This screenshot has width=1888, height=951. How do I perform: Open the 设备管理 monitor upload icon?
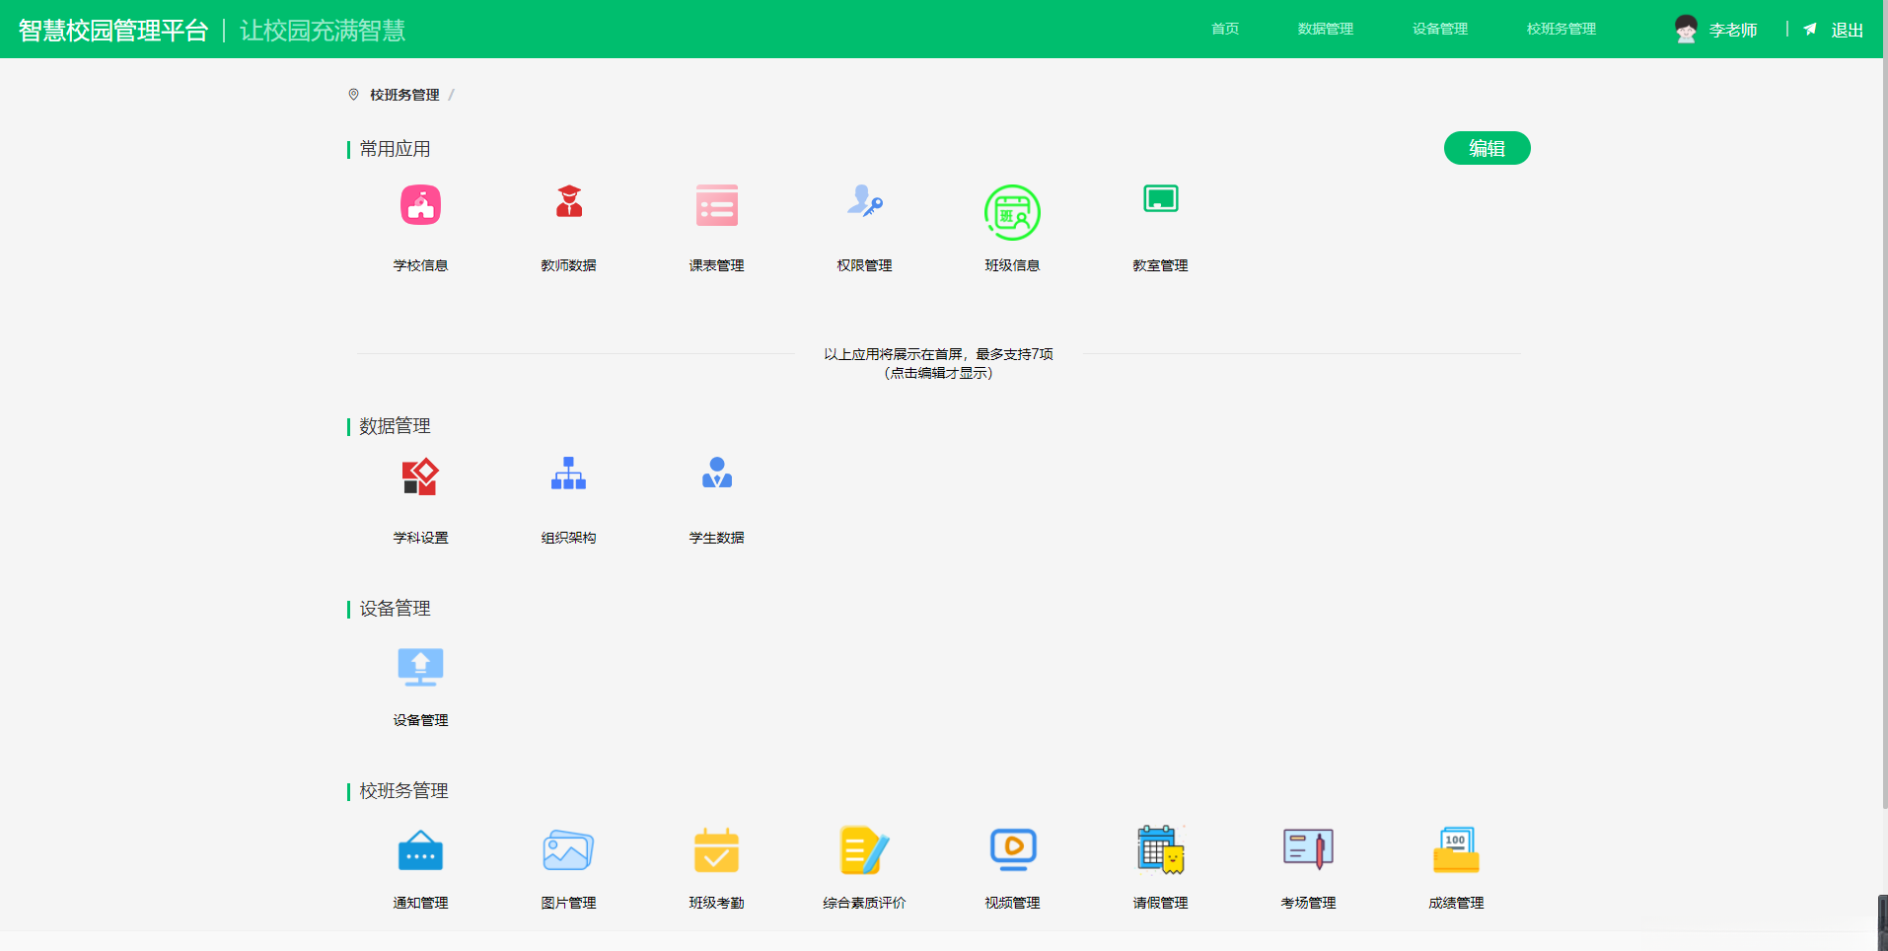(420, 667)
